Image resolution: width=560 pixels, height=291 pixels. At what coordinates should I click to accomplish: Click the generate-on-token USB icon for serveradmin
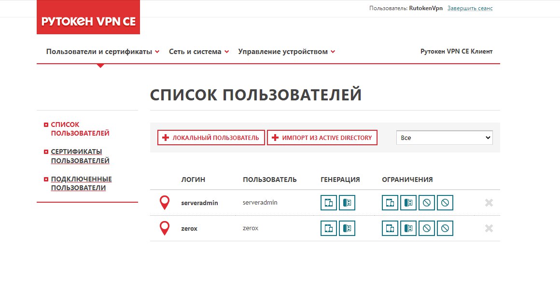coord(347,203)
